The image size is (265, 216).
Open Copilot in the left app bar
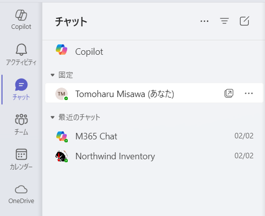click(x=21, y=20)
